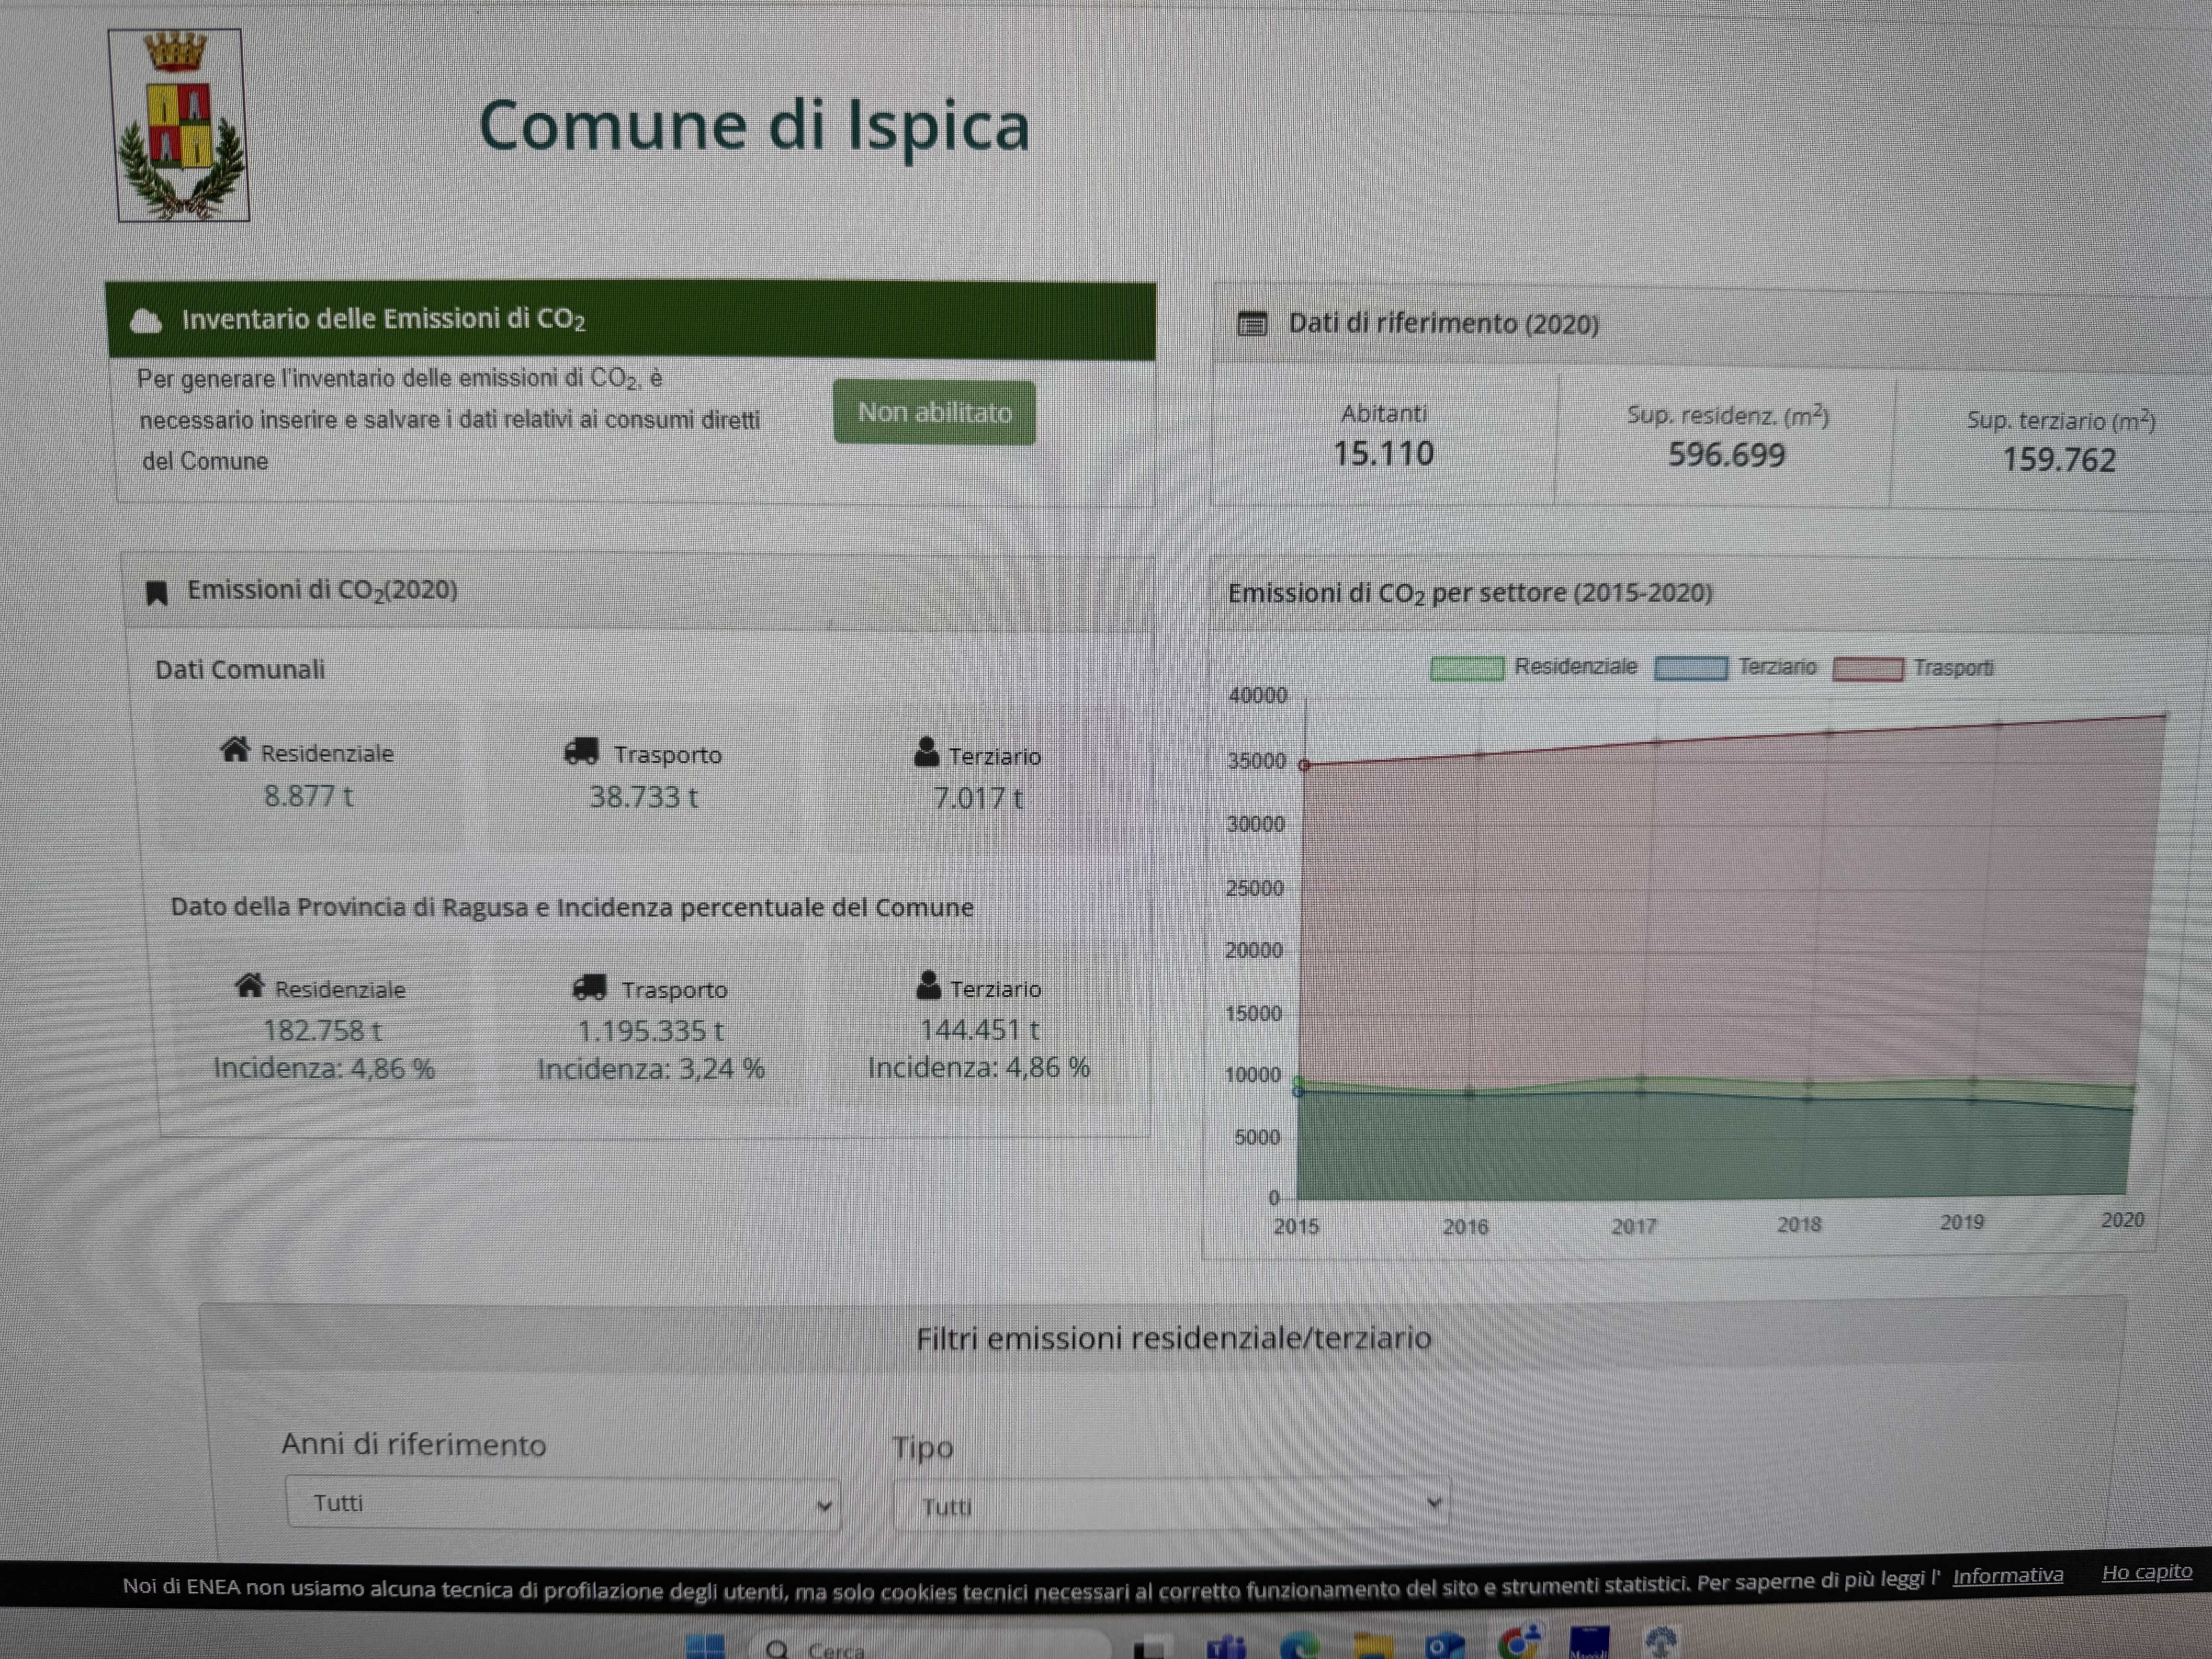Click the Trasporti data point at 2015

tap(1304, 765)
